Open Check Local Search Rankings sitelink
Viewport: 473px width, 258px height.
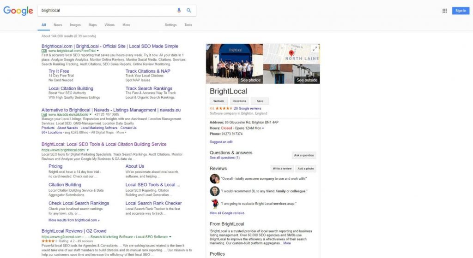(79, 203)
